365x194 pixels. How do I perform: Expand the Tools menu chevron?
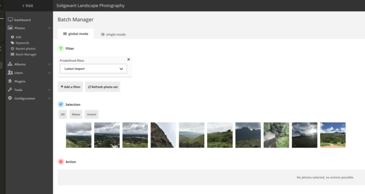point(49,90)
